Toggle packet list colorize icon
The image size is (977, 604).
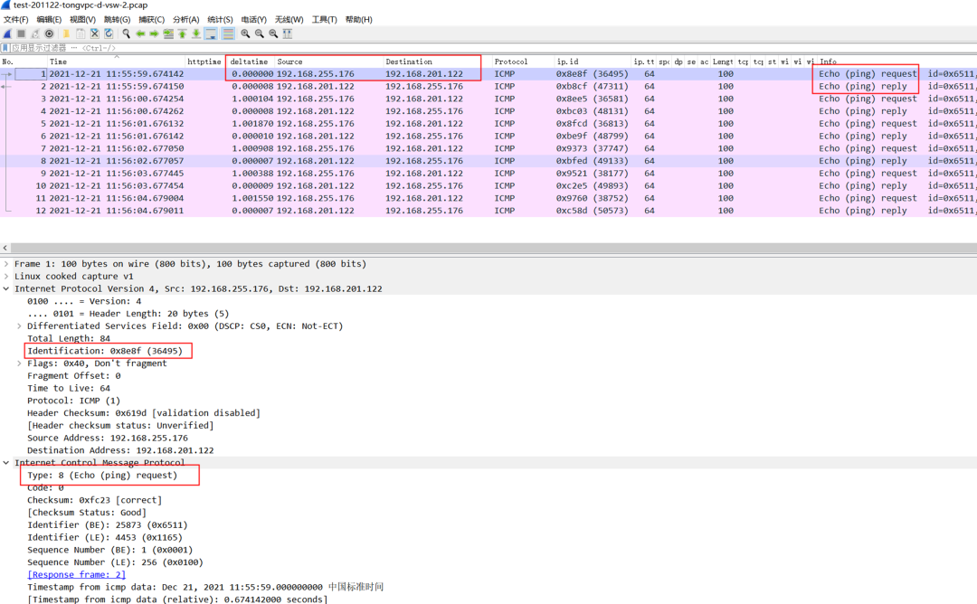(228, 33)
